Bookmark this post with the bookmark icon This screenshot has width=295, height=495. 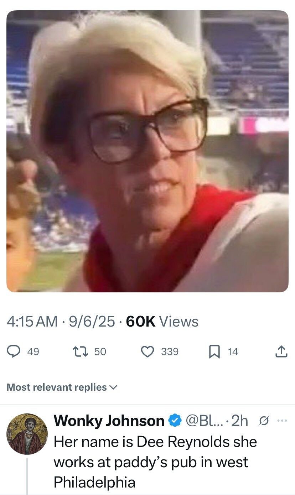tap(214, 352)
